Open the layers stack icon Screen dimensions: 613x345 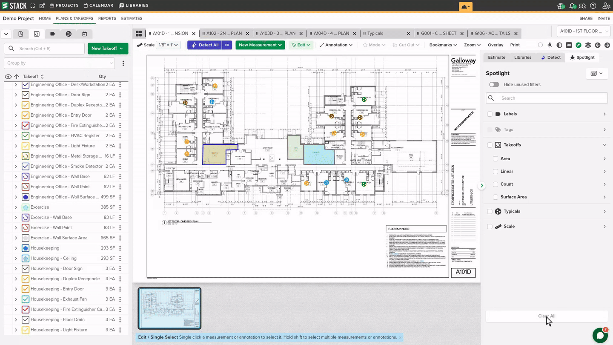(588, 45)
